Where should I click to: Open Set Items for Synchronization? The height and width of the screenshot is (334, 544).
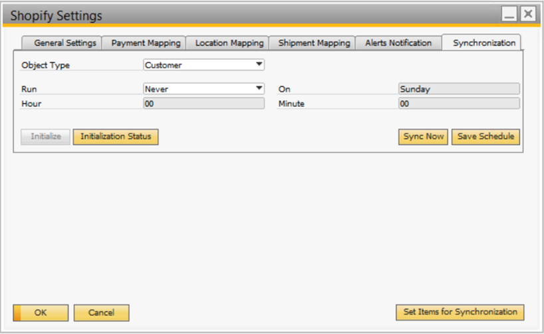coord(460,312)
